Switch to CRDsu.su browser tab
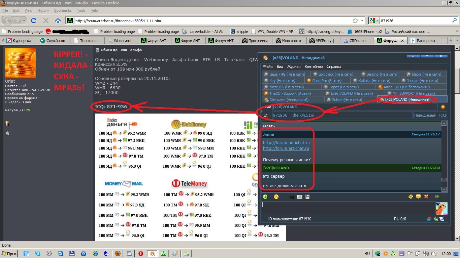The image size is (460, 258). pos(357,41)
